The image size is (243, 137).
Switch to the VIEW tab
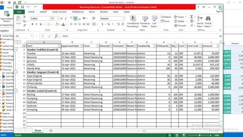(x=115, y=12)
